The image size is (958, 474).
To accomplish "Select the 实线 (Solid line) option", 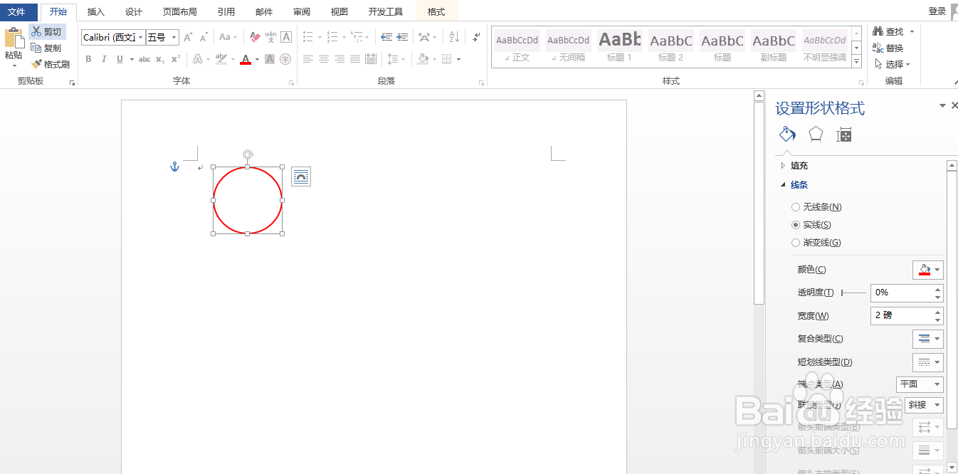I will 811,225.
